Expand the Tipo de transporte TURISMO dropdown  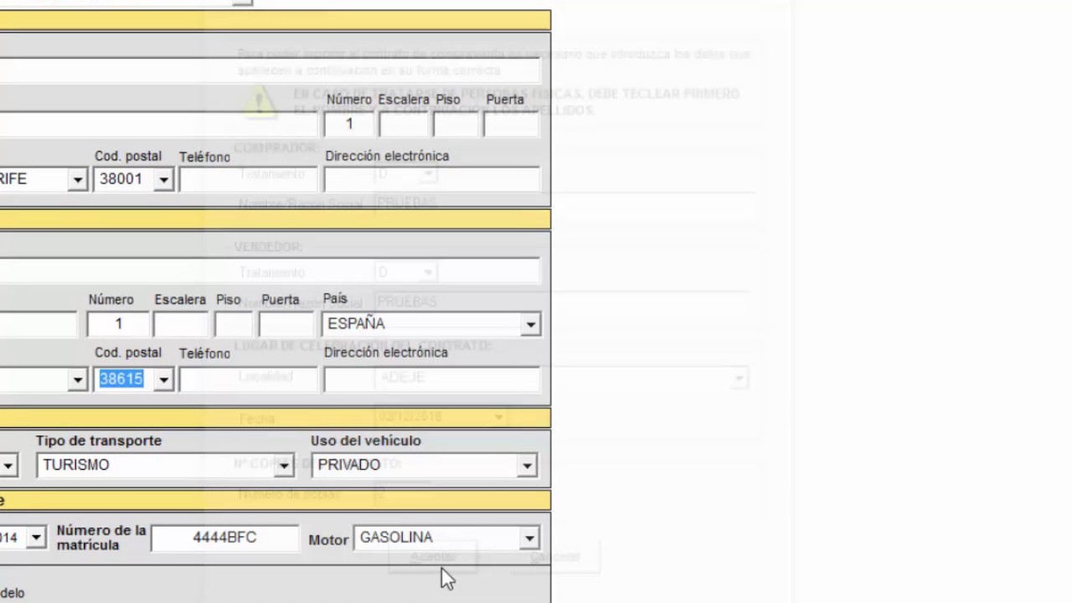pos(283,466)
